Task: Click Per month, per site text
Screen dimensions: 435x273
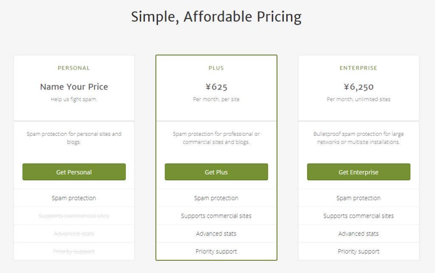Action: [216, 99]
